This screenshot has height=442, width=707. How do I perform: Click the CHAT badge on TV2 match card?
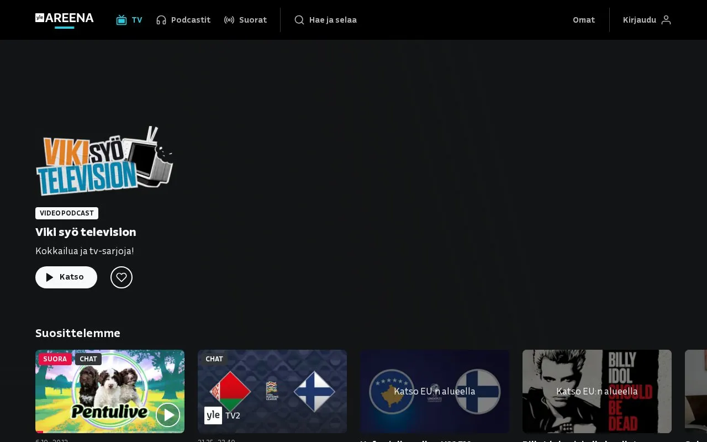tap(214, 359)
